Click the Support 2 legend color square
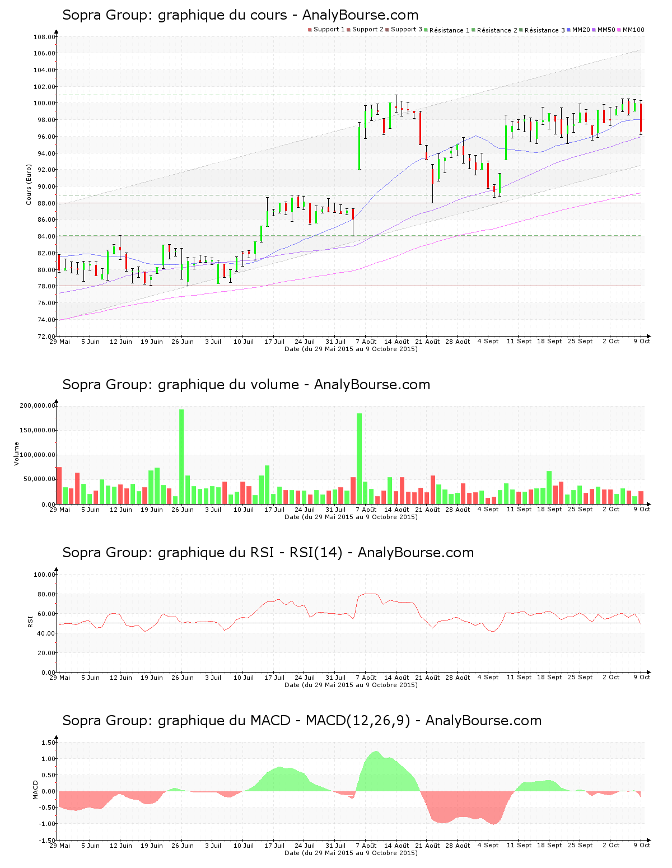Viewport: 672px width, 868px height. [348, 30]
